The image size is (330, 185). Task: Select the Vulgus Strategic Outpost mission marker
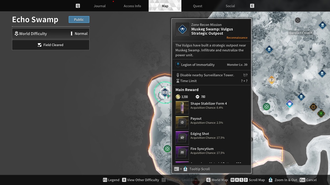tap(165, 92)
